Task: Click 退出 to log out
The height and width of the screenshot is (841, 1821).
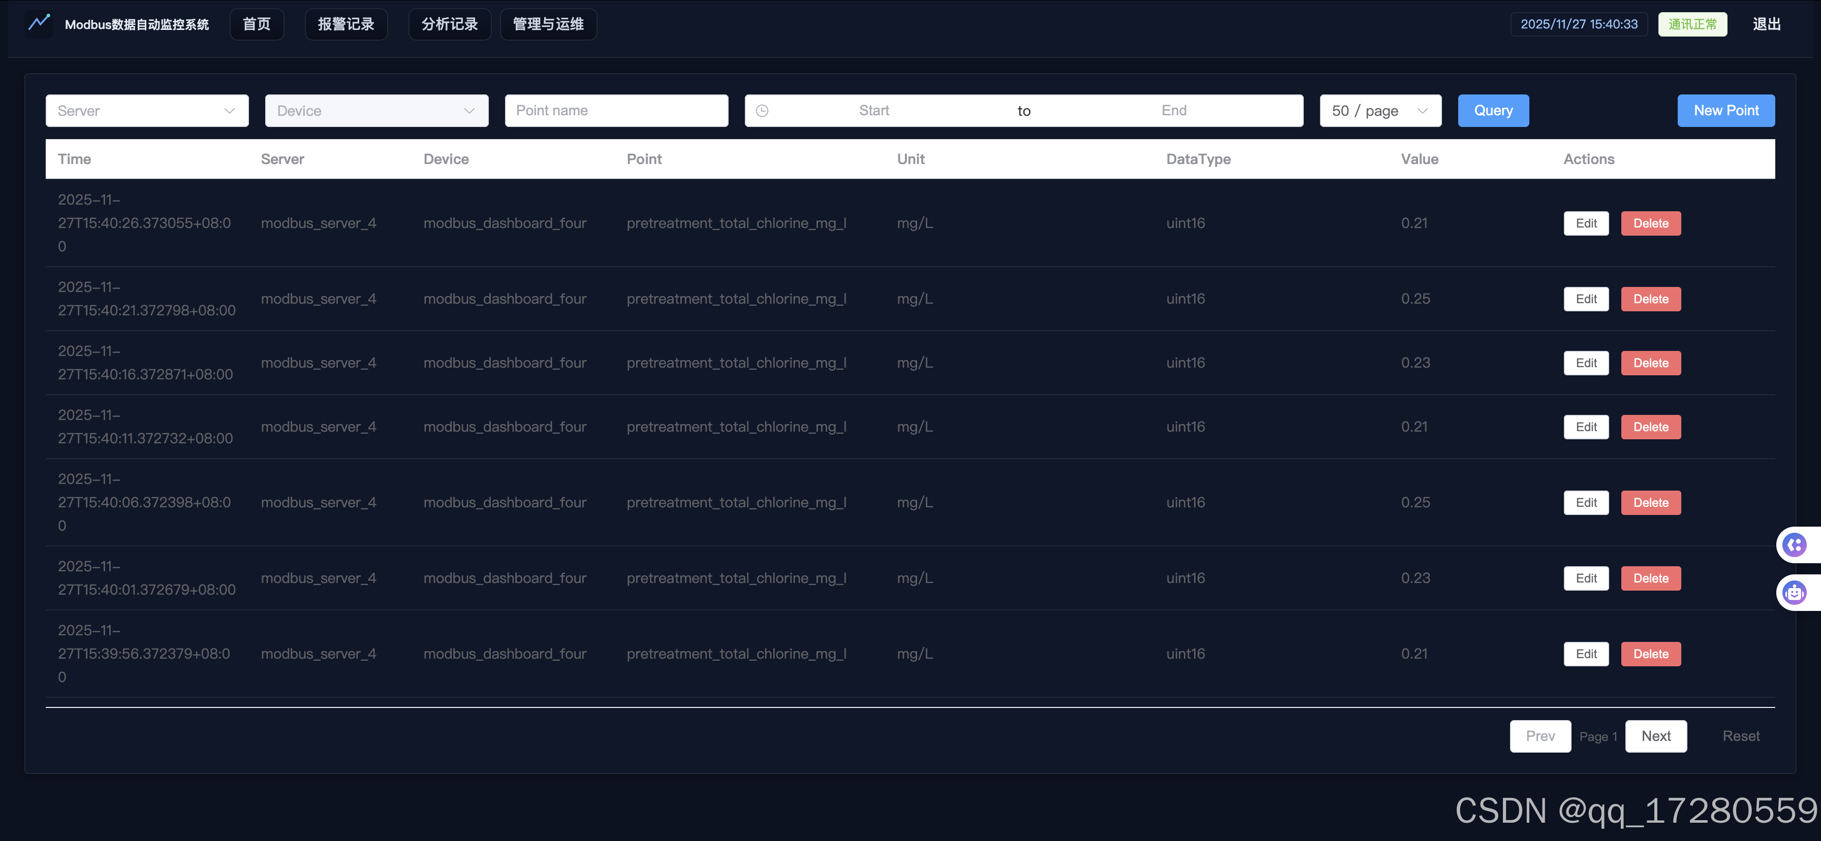Action: [x=1766, y=25]
